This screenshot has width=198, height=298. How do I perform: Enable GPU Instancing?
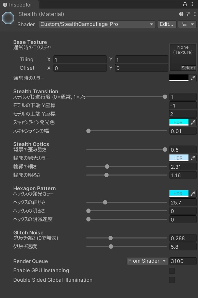(x=172, y=270)
